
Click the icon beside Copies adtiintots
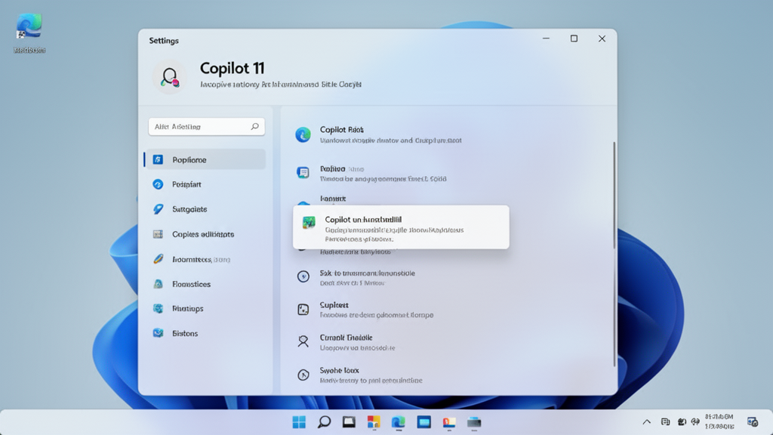[158, 234]
